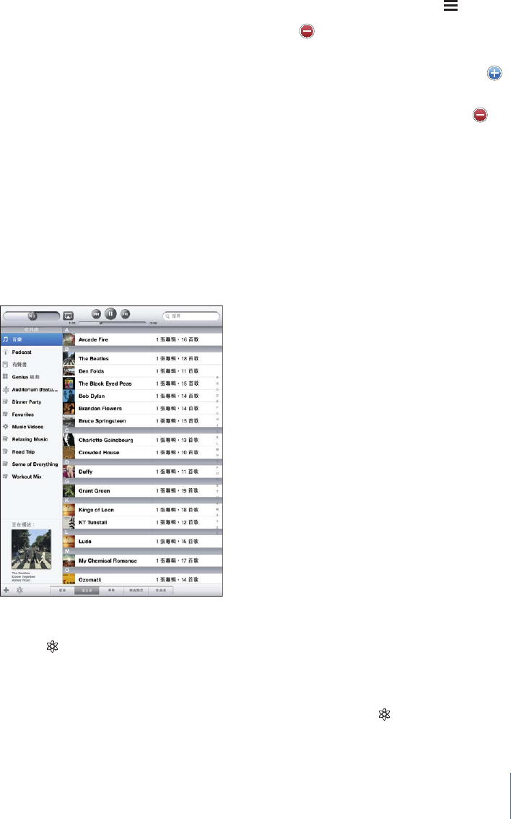
Task: Focus the search field
Action: pyautogui.click(x=191, y=316)
